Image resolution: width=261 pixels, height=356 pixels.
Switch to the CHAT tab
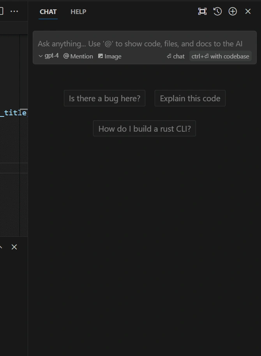[x=48, y=12]
